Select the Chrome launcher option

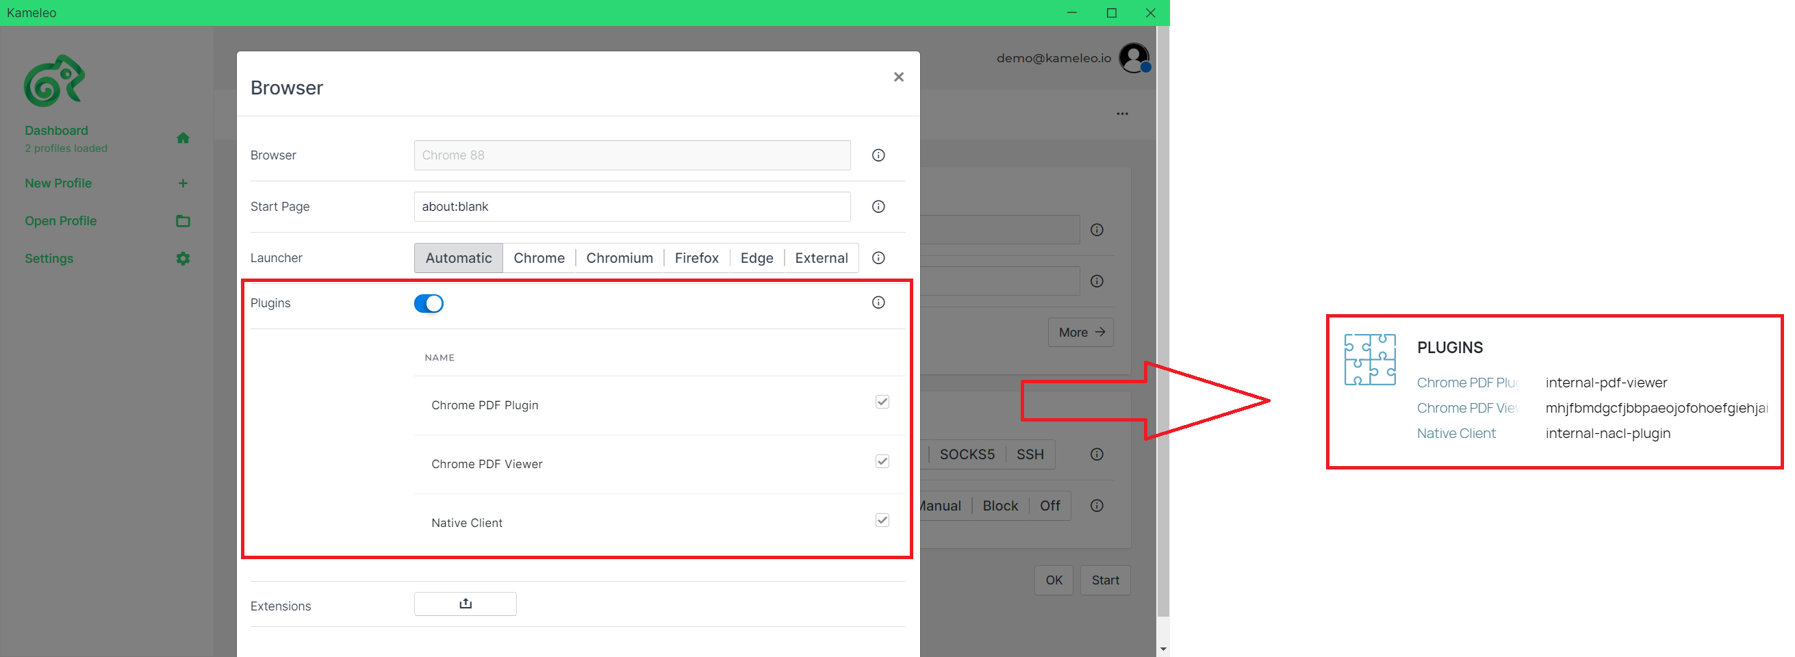[x=539, y=258]
